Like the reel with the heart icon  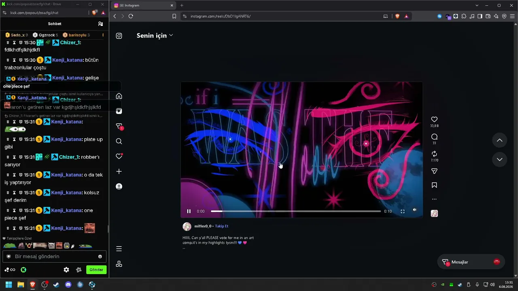click(434, 120)
